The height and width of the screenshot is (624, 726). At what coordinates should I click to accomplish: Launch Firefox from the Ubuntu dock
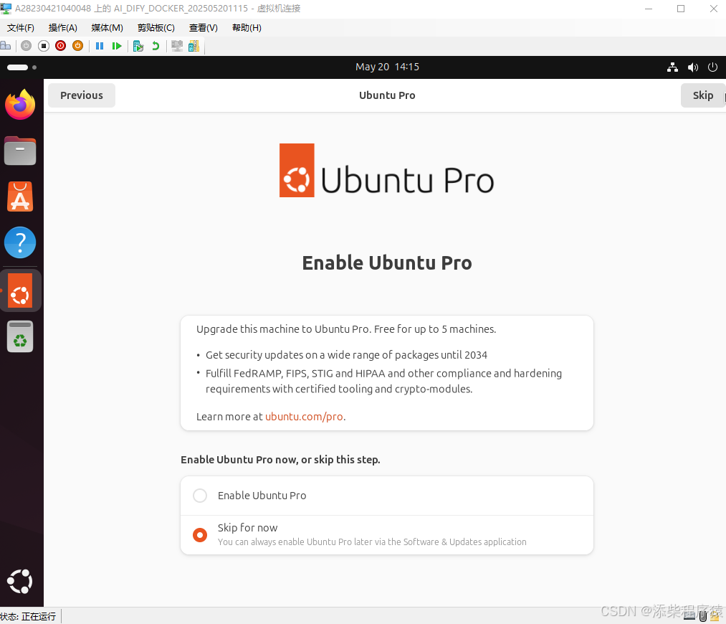point(20,105)
